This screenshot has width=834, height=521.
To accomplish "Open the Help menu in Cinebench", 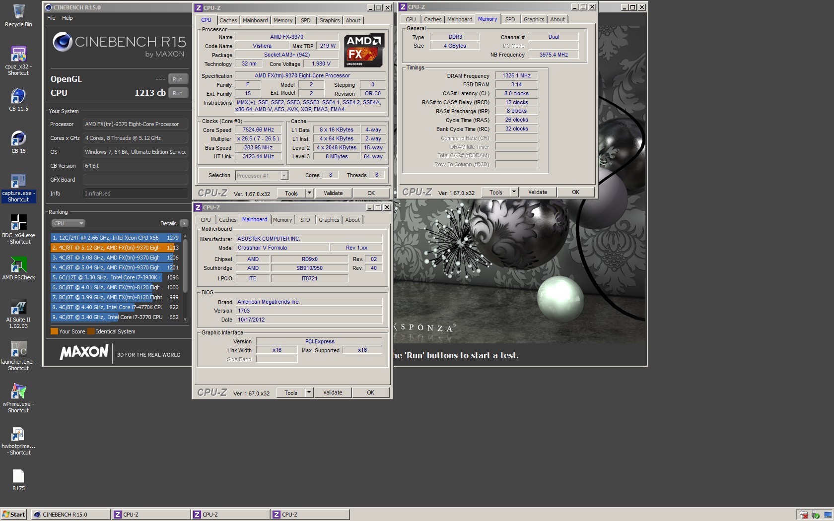I will [x=67, y=18].
